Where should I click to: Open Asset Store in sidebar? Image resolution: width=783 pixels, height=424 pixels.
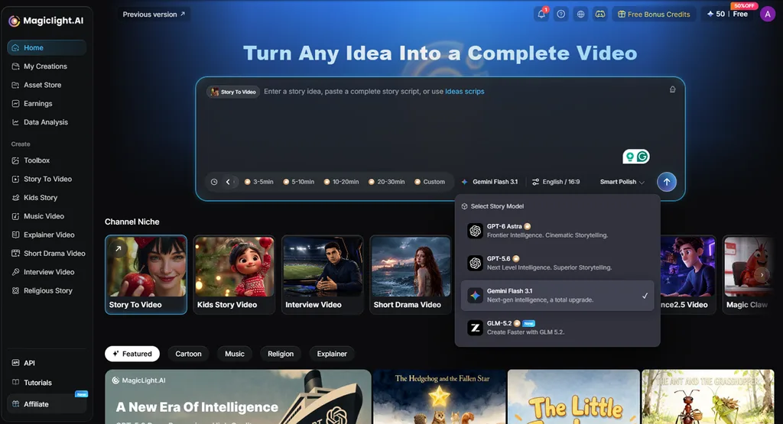click(47, 86)
